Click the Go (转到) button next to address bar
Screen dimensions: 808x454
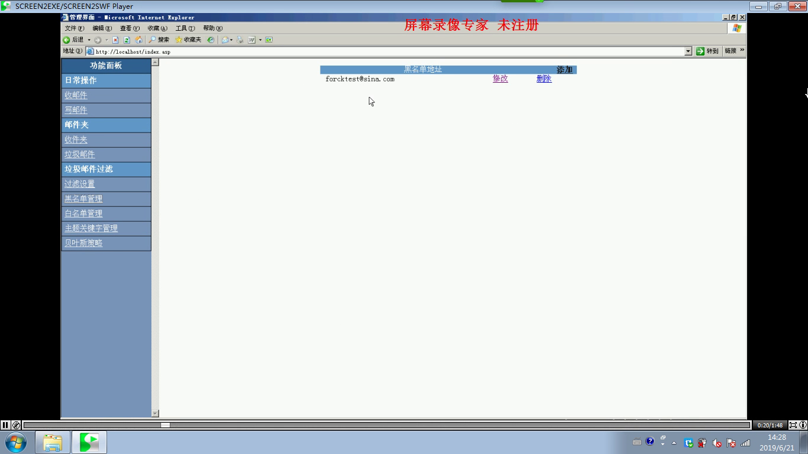click(x=707, y=51)
